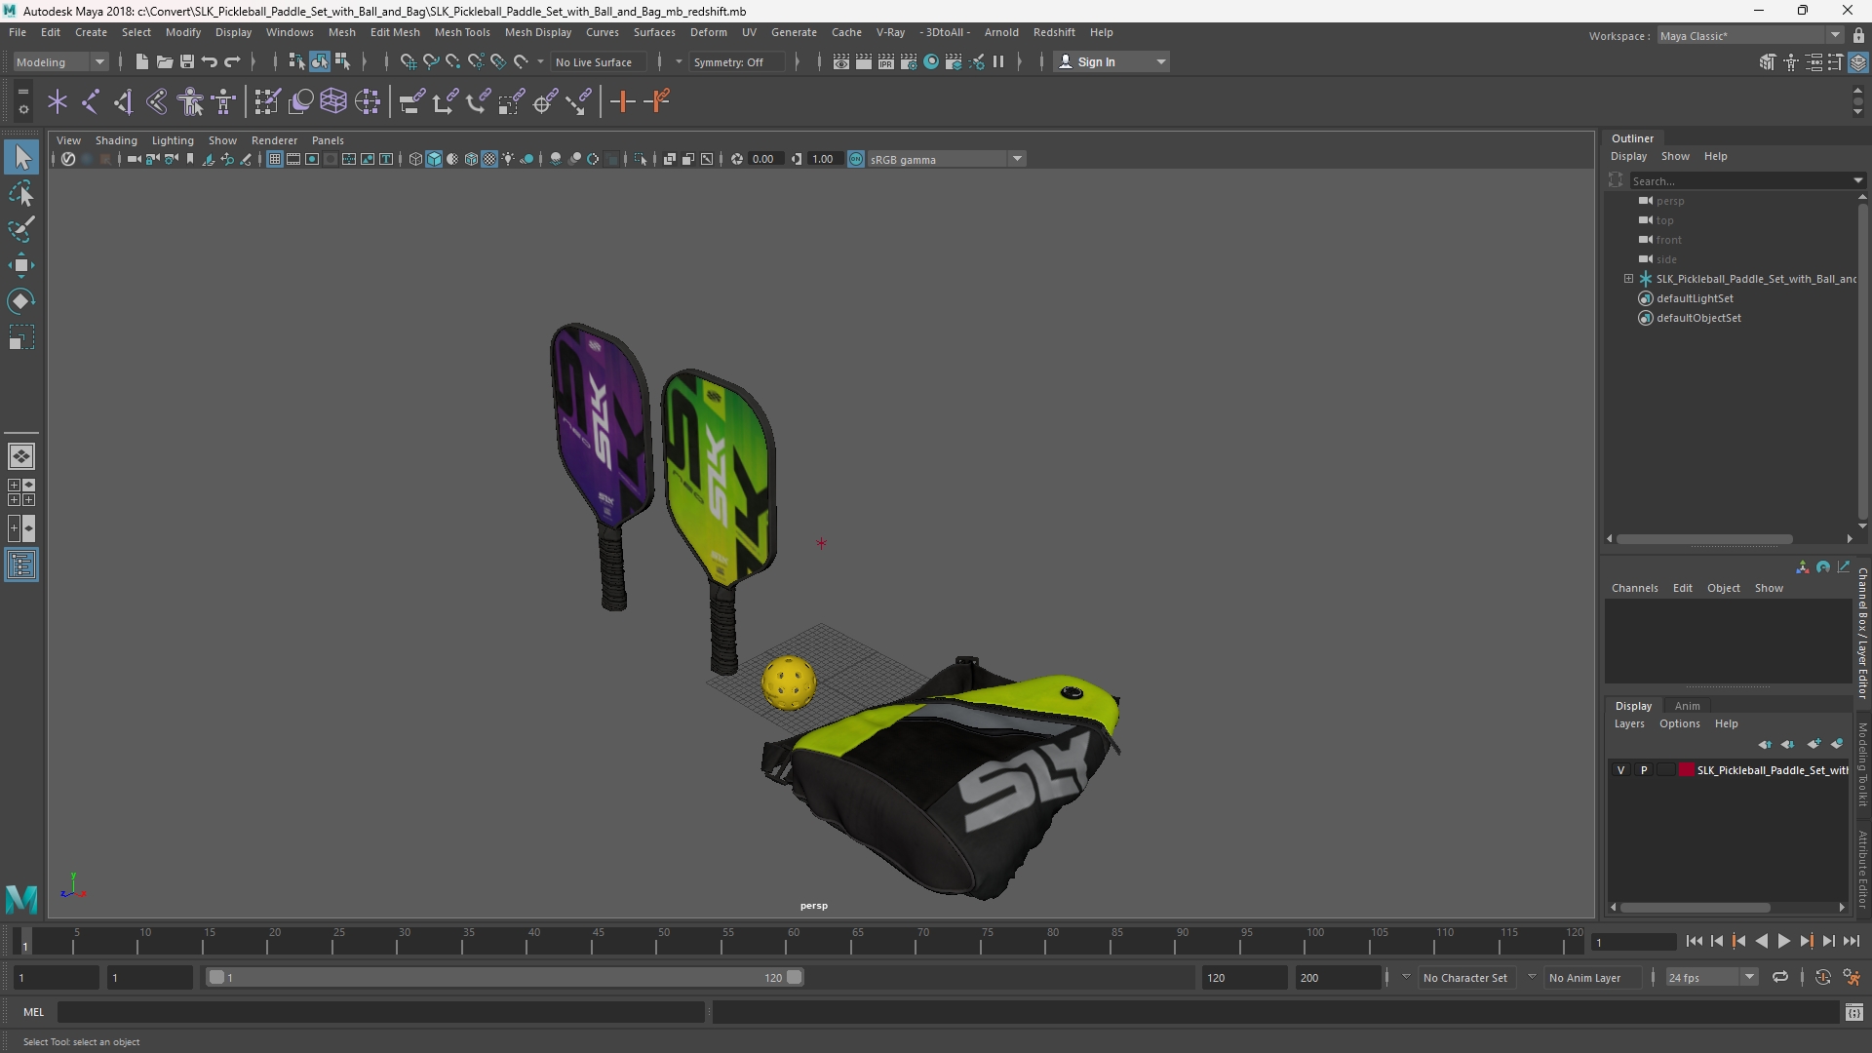Open the 24 fps frame rate dropdown
Image resolution: width=1872 pixels, height=1053 pixels.
(1711, 977)
